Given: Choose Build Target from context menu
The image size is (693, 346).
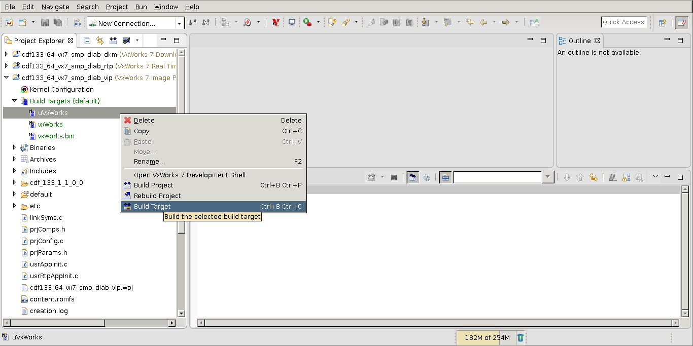Looking at the screenshot, I should coord(213,206).
